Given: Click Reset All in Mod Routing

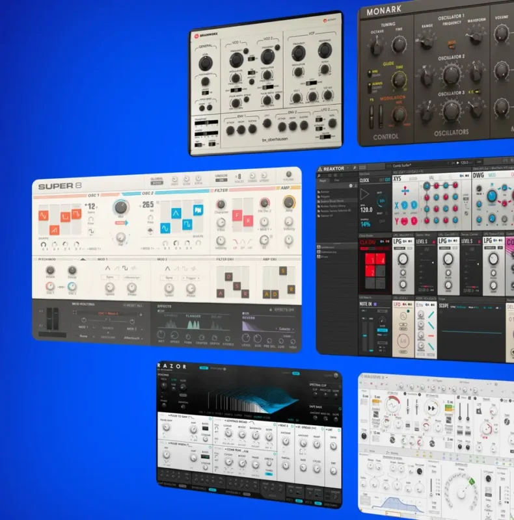Looking at the screenshot, I should click(x=133, y=305).
